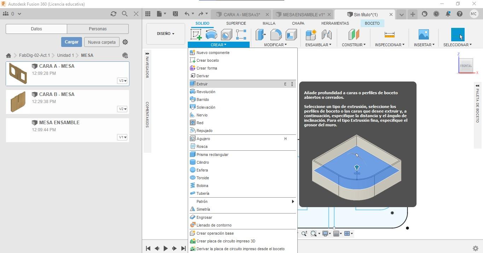Click the Undo arrow icon
Image resolution: width=483 pixels, height=253 pixels.
point(187,14)
